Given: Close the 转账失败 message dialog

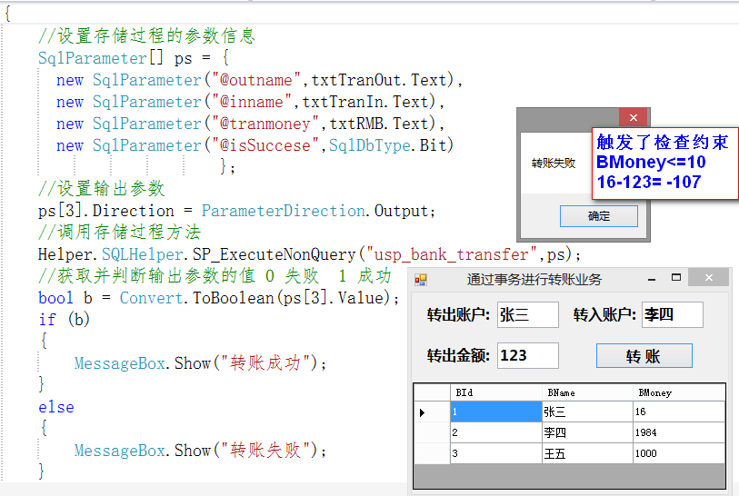Looking at the screenshot, I should pyautogui.click(x=633, y=118).
